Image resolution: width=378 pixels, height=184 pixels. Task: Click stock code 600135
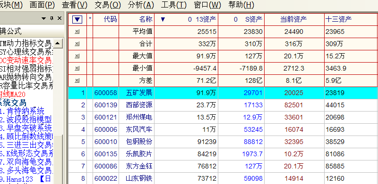click(106, 154)
